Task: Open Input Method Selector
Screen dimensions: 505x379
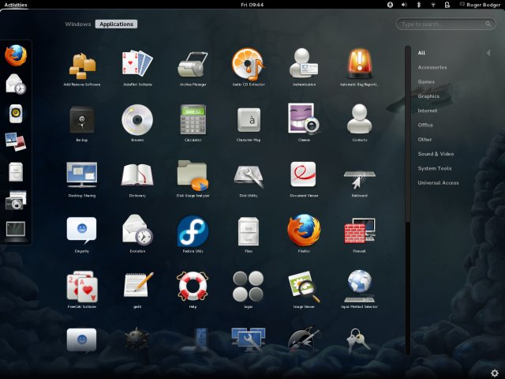Action: click(x=360, y=289)
